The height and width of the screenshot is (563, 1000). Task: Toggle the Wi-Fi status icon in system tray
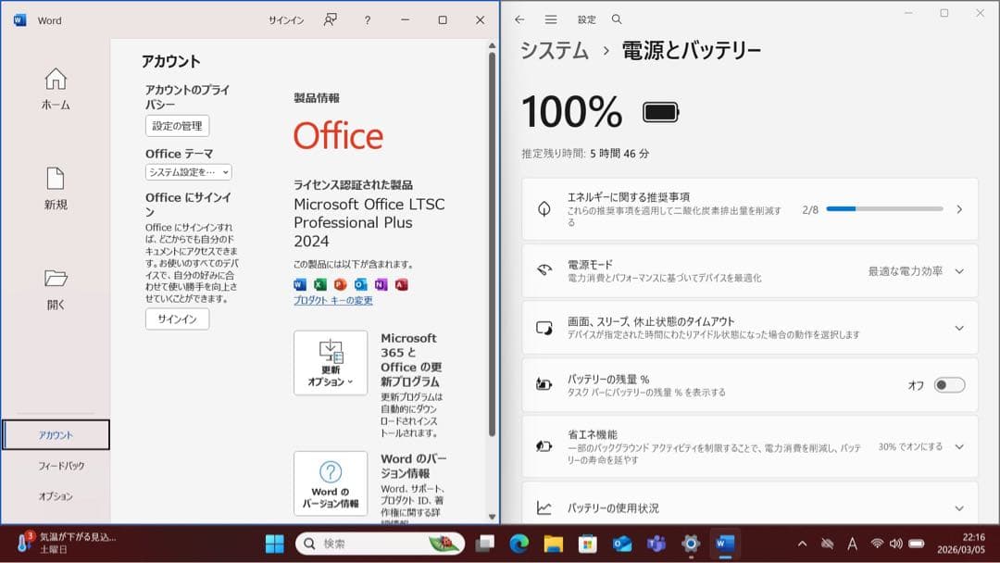click(877, 544)
